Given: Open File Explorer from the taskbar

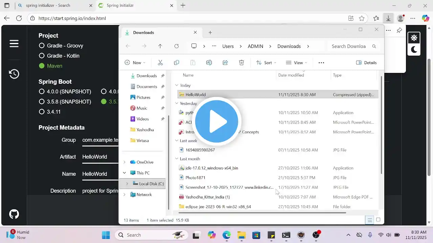Looking at the screenshot, I should tap(241, 235).
